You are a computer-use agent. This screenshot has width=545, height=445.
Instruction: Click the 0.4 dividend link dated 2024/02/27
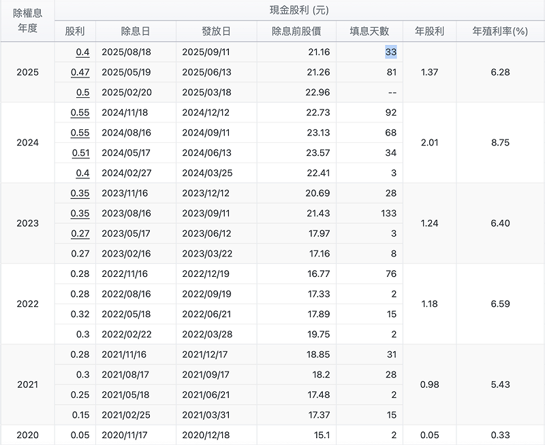[82, 174]
